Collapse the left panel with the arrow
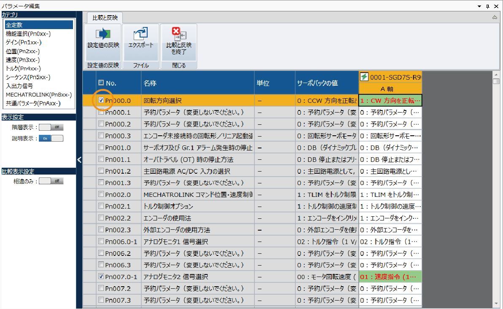This screenshot has height=309, width=503. (79, 159)
